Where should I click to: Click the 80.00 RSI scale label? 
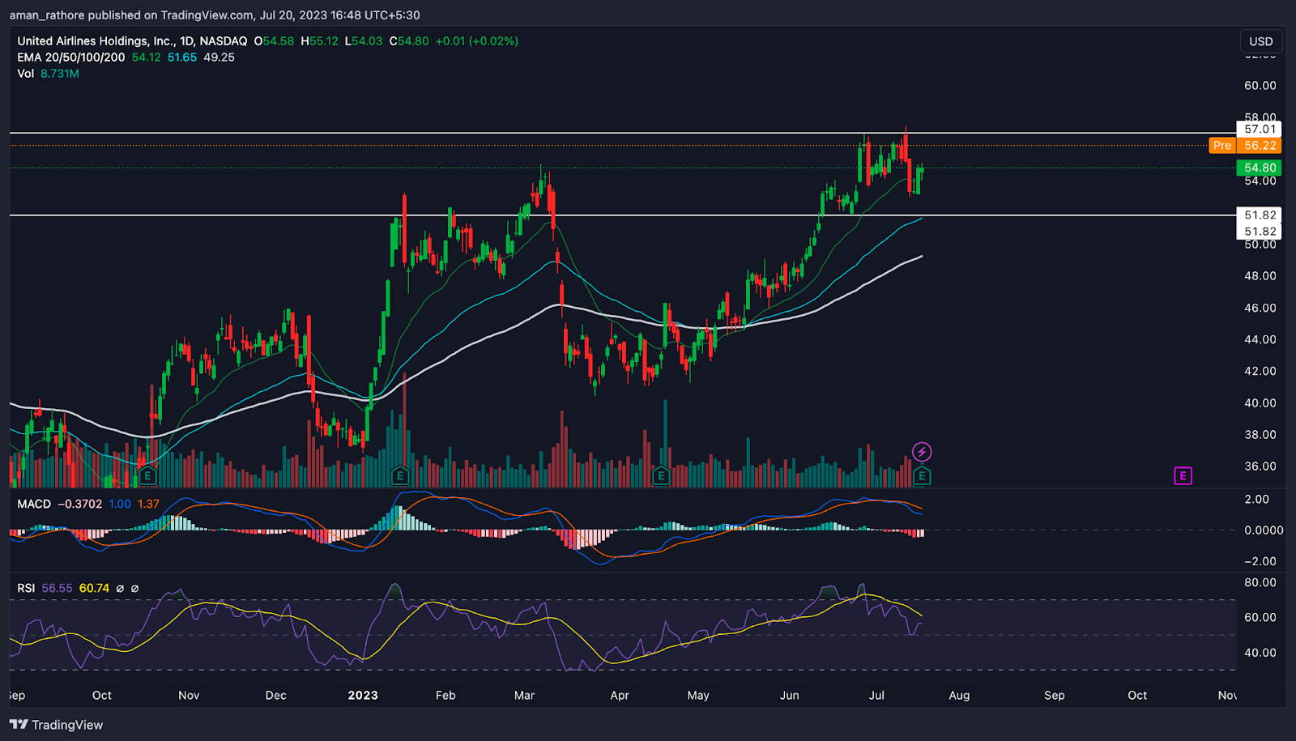1260,582
